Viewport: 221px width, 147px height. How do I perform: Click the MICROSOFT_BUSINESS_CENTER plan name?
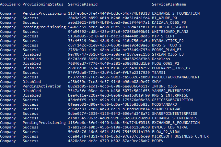[x=180, y=136]
